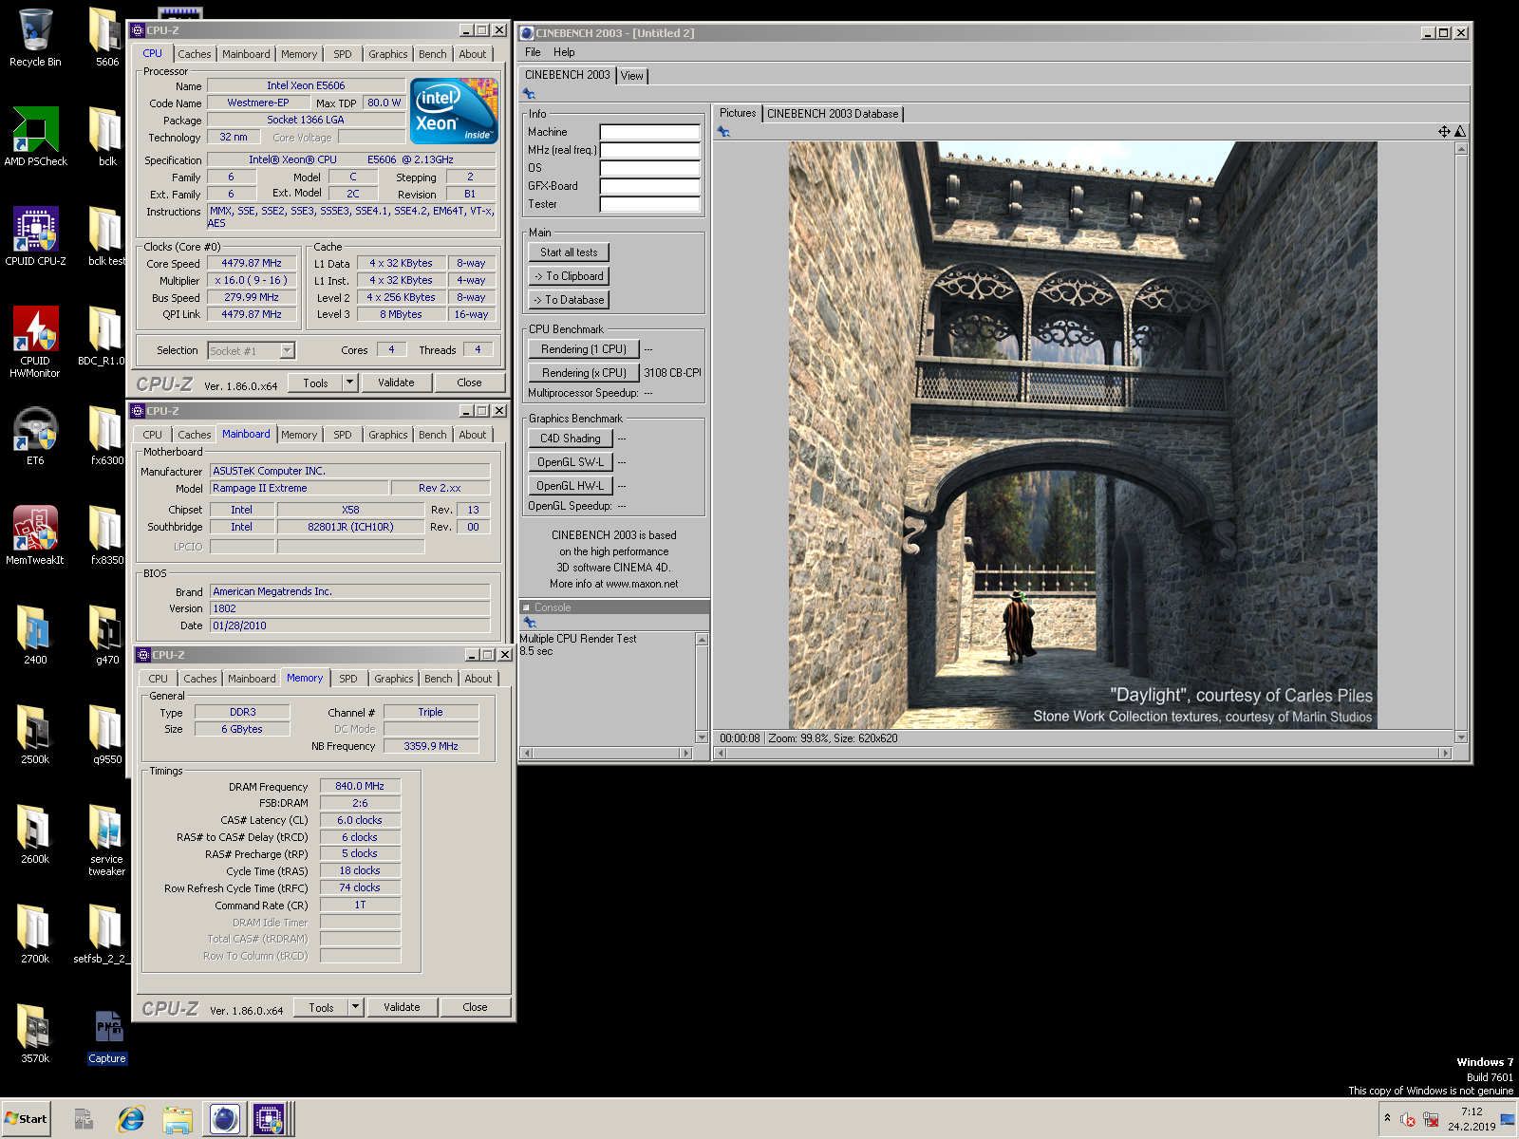Image resolution: width=1519 pixels, height=1139 pixels.
Task: Open the File menu in CINEBENCH
Action: (534, 52)
